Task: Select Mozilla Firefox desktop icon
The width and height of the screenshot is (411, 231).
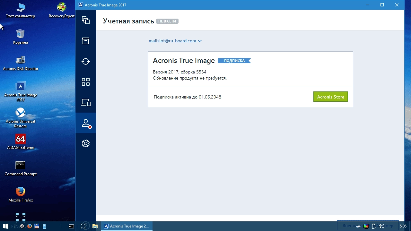Action: (21, 195)
